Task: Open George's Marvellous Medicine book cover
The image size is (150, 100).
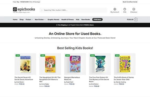Action: coord(75,64)
